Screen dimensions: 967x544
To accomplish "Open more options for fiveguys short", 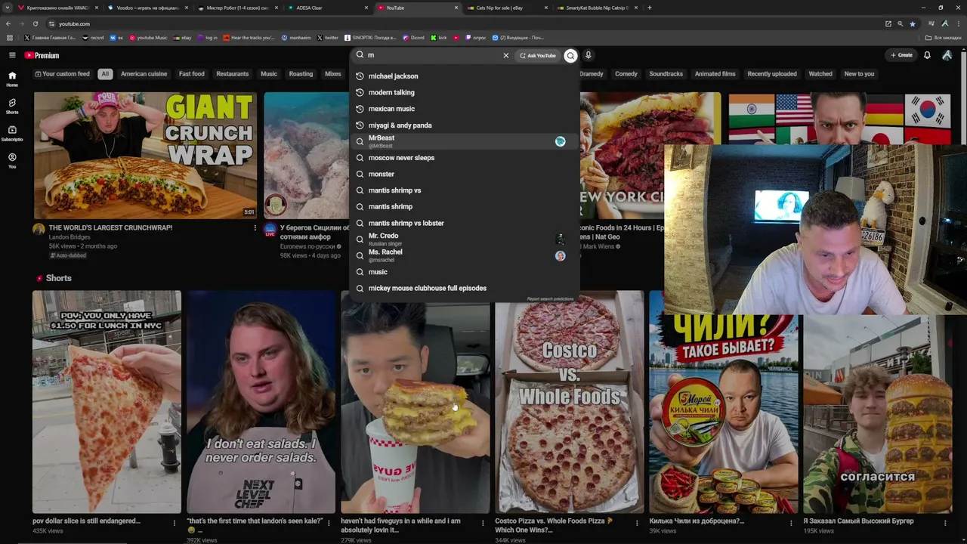I will [483, 523].
